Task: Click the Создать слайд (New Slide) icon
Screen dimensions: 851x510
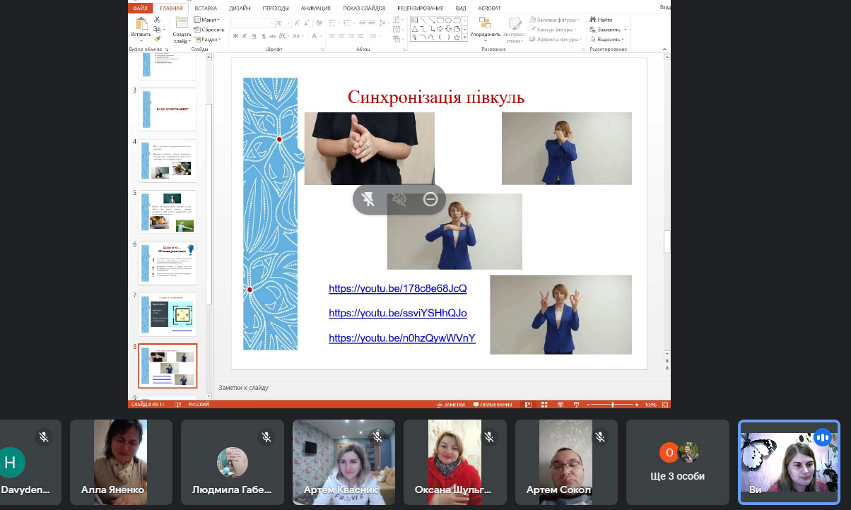Action: tap(182, 23)
